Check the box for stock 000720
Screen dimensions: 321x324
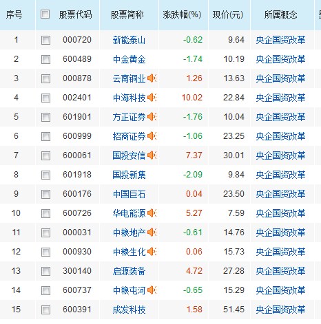click(x=45, y=40)
